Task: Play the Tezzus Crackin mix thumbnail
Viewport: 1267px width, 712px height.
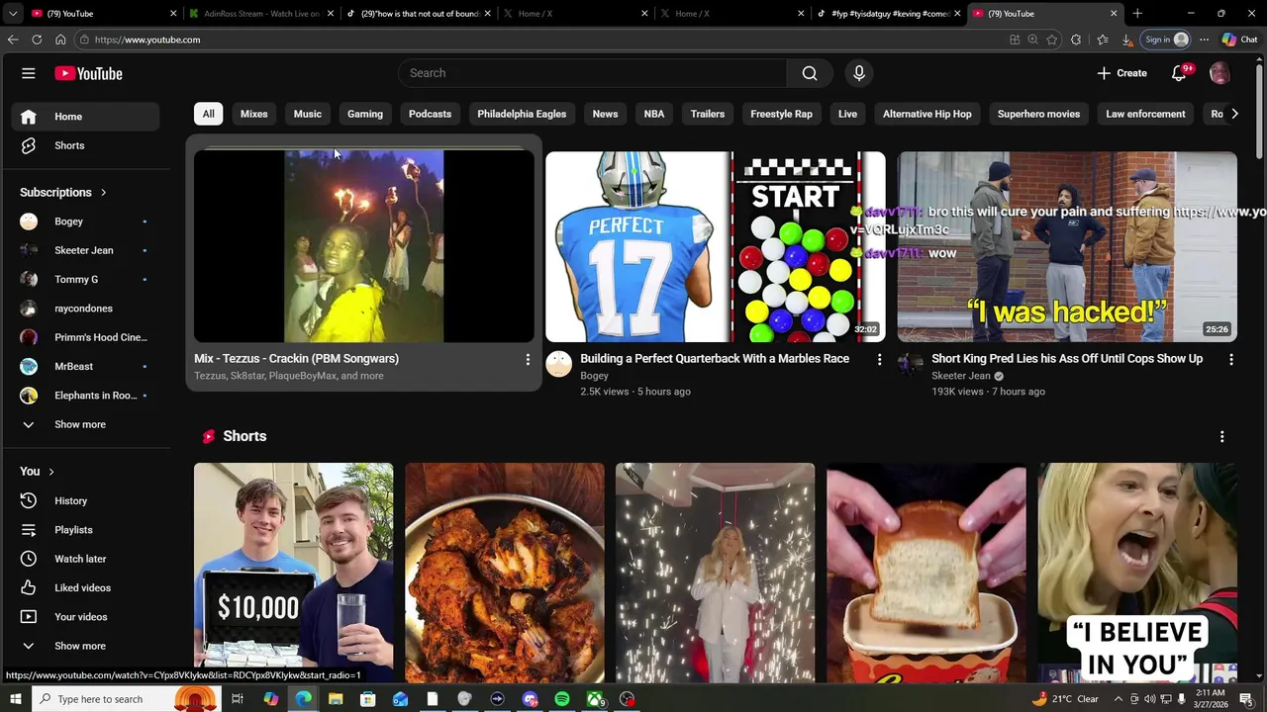Action: (363, 247)
